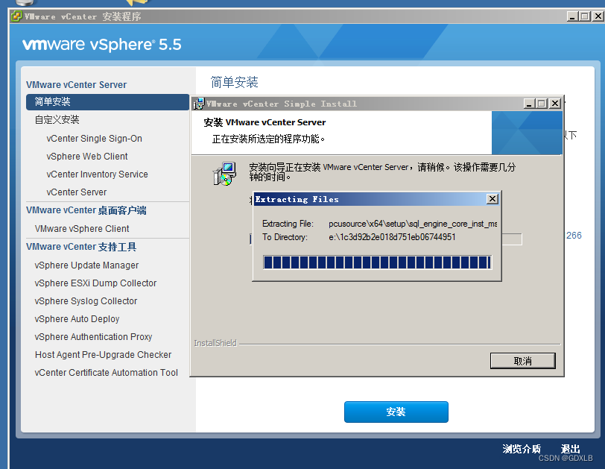
Task: Click the VMware vCenter 支持工具 heading
Action: [x=81, y=247]
